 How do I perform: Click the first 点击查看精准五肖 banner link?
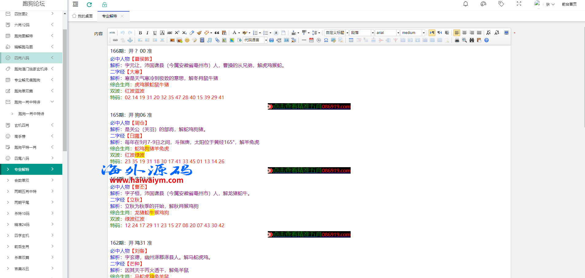coord(309,107)
